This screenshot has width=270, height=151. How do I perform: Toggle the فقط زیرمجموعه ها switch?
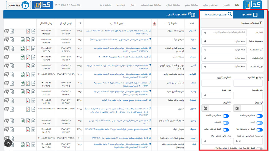point(259,130)
